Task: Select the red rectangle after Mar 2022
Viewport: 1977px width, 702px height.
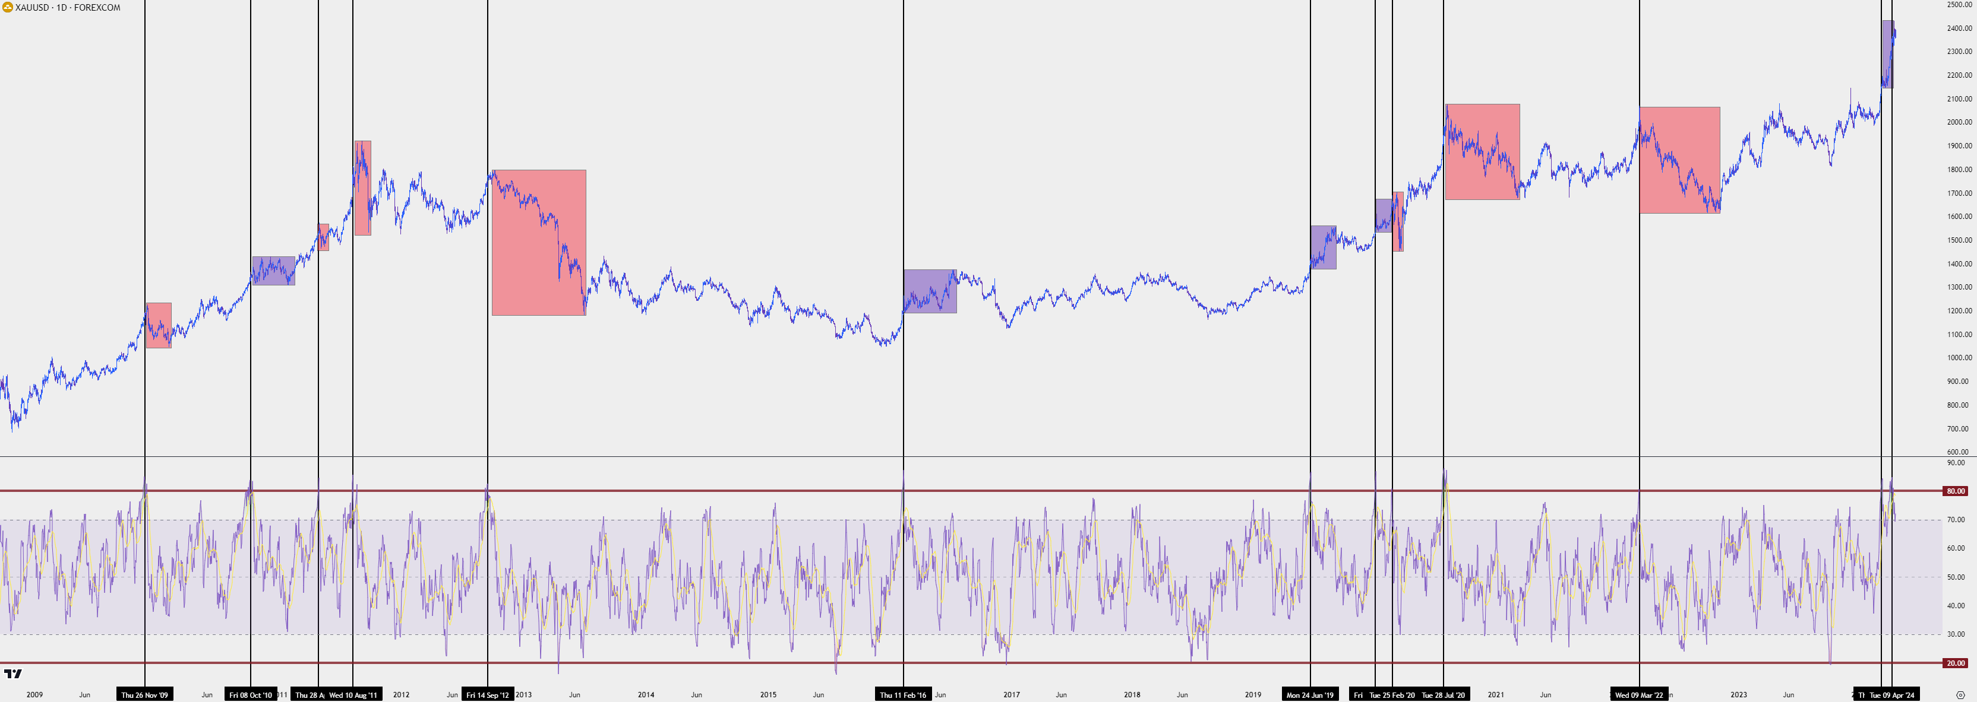Action: (1679, 160)
